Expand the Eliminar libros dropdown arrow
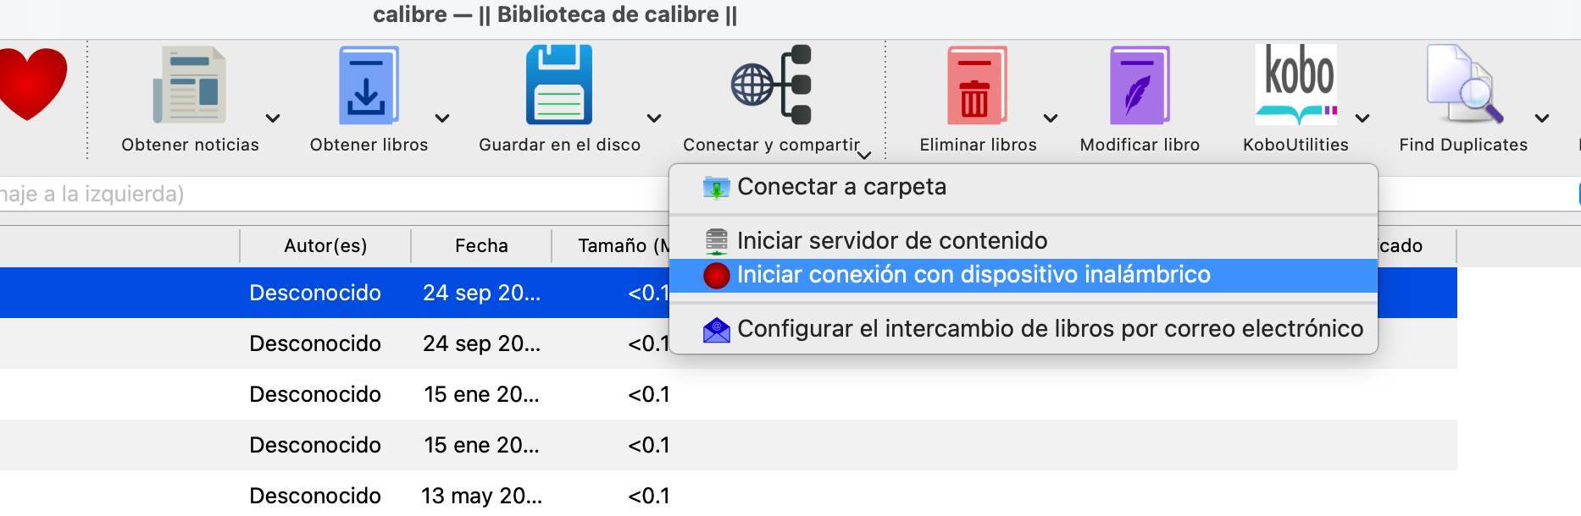1581x516 pixels. click(1051, 118)
